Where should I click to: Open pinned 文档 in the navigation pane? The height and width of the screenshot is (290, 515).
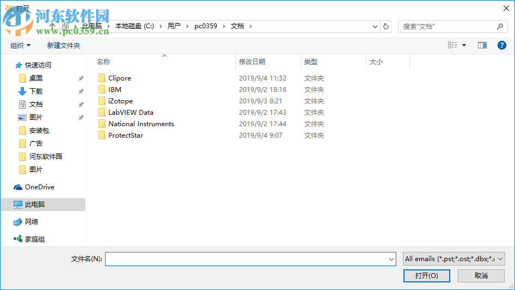point(36,104)
